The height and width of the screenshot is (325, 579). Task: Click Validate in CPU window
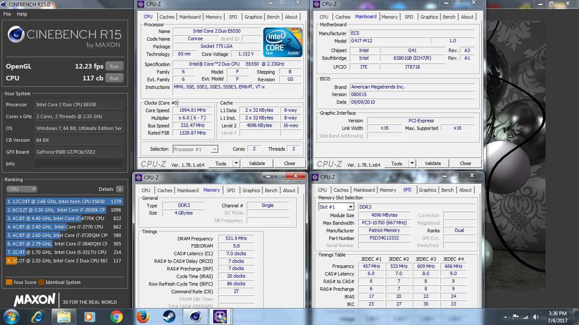tap(257, 163)
